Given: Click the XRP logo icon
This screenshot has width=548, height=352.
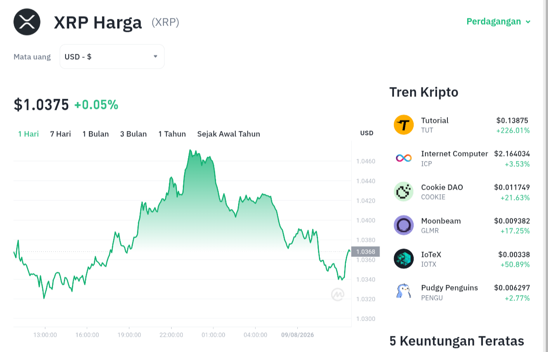Looking at the screenshot, I should coord(27,22).
